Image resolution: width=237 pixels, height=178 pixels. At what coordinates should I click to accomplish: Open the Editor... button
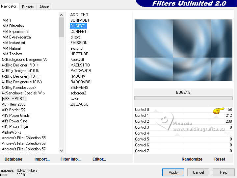pyautogui.click(x=99, y=159)
